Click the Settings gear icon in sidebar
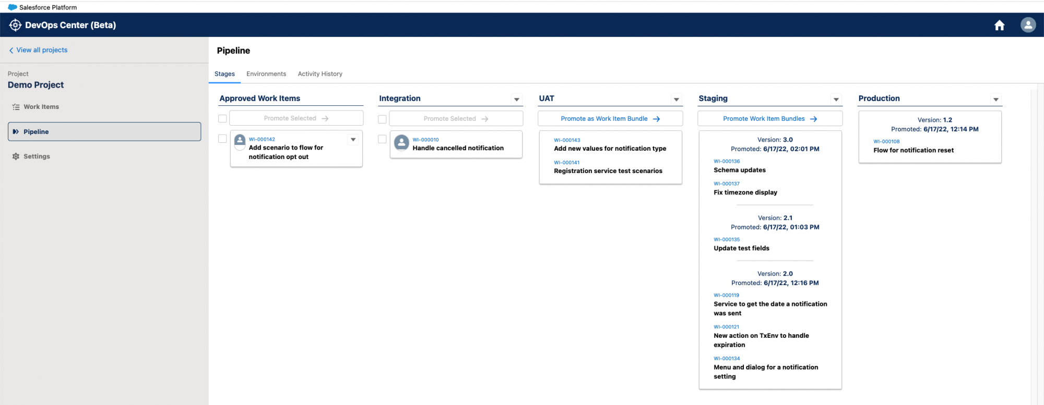The height and width of the screenshot is (405, 1044). coord(16,156)
